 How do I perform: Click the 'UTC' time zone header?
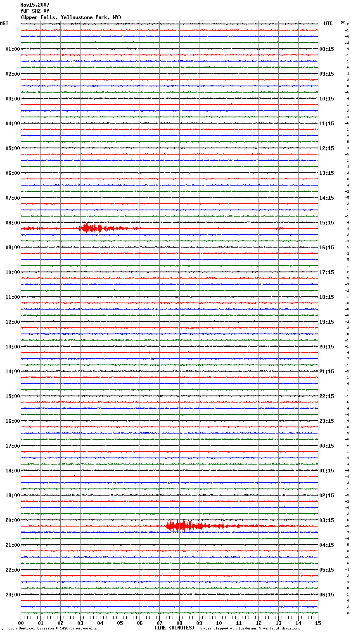coord(328,24)
